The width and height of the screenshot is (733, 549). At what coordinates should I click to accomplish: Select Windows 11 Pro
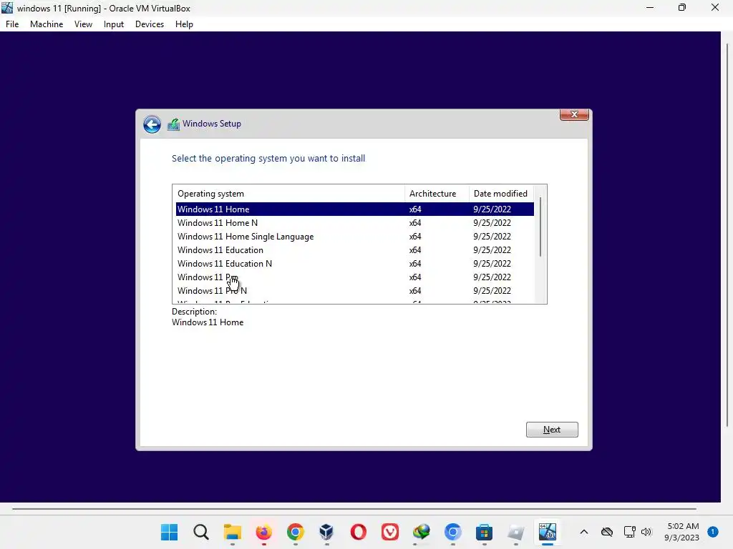tap(354, 277)
